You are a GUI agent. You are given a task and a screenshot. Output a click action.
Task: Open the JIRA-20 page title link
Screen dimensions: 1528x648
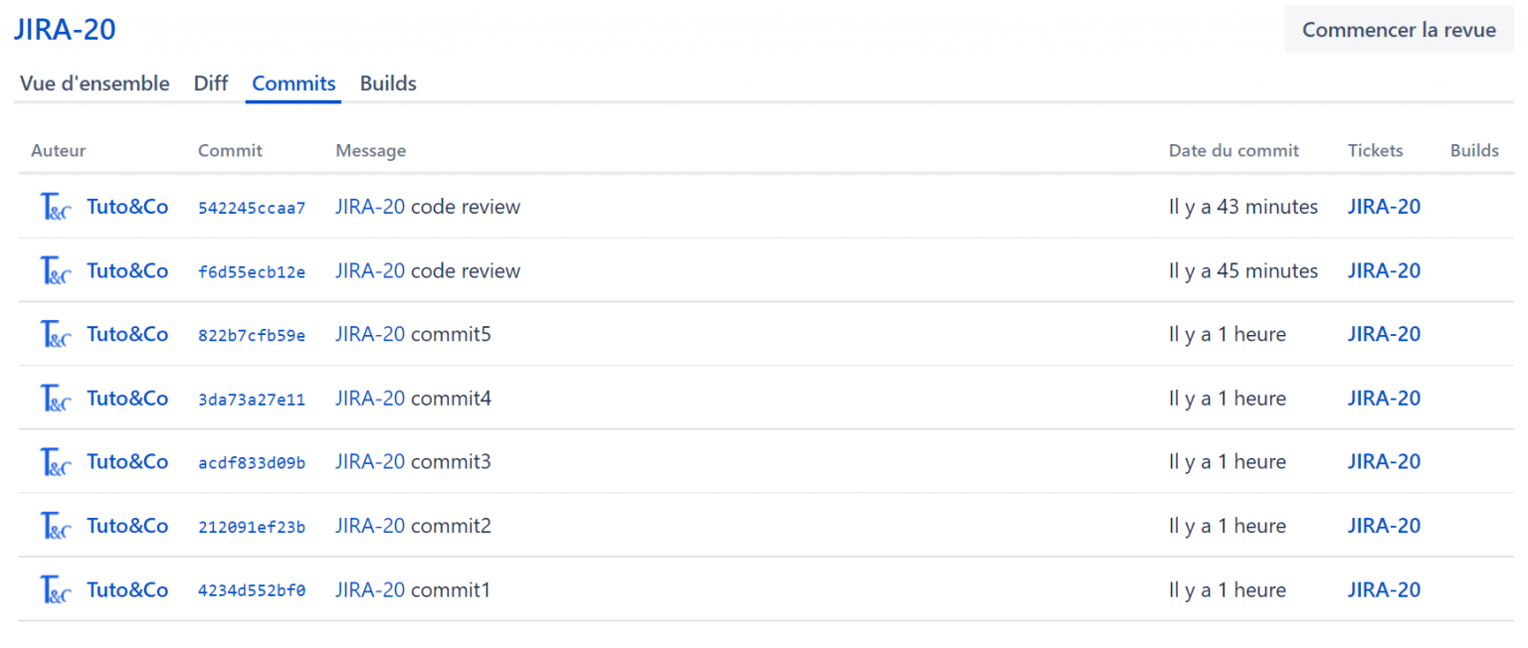click(64, 29)
